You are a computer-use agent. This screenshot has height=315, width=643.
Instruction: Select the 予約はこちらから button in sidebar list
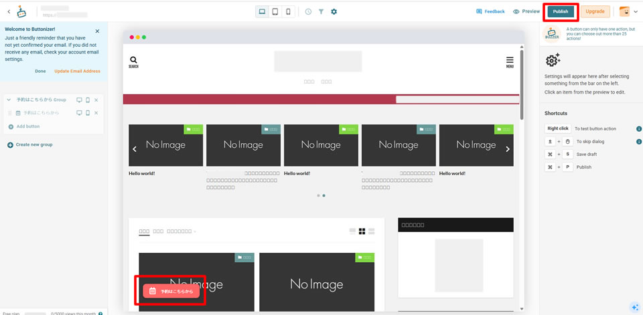pyautogui.click(x=42, y=113)
